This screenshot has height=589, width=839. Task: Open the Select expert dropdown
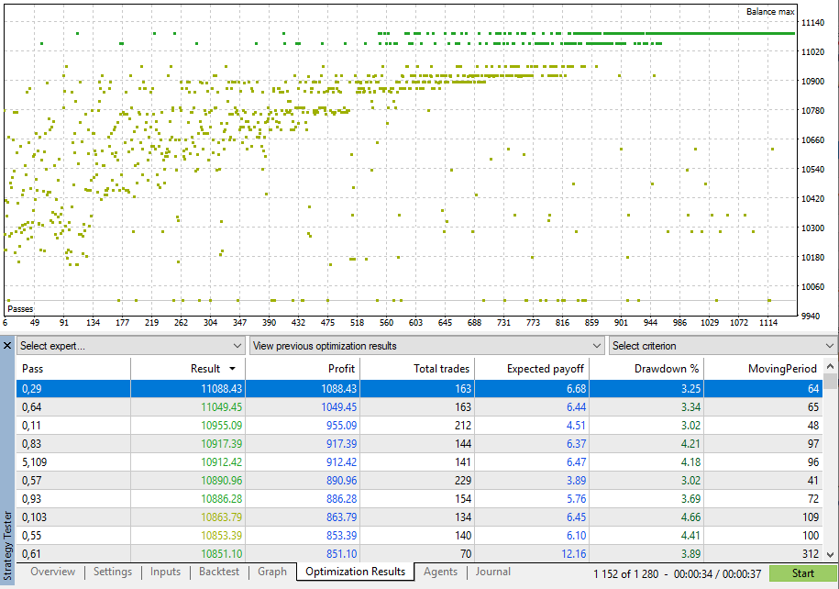129,346
